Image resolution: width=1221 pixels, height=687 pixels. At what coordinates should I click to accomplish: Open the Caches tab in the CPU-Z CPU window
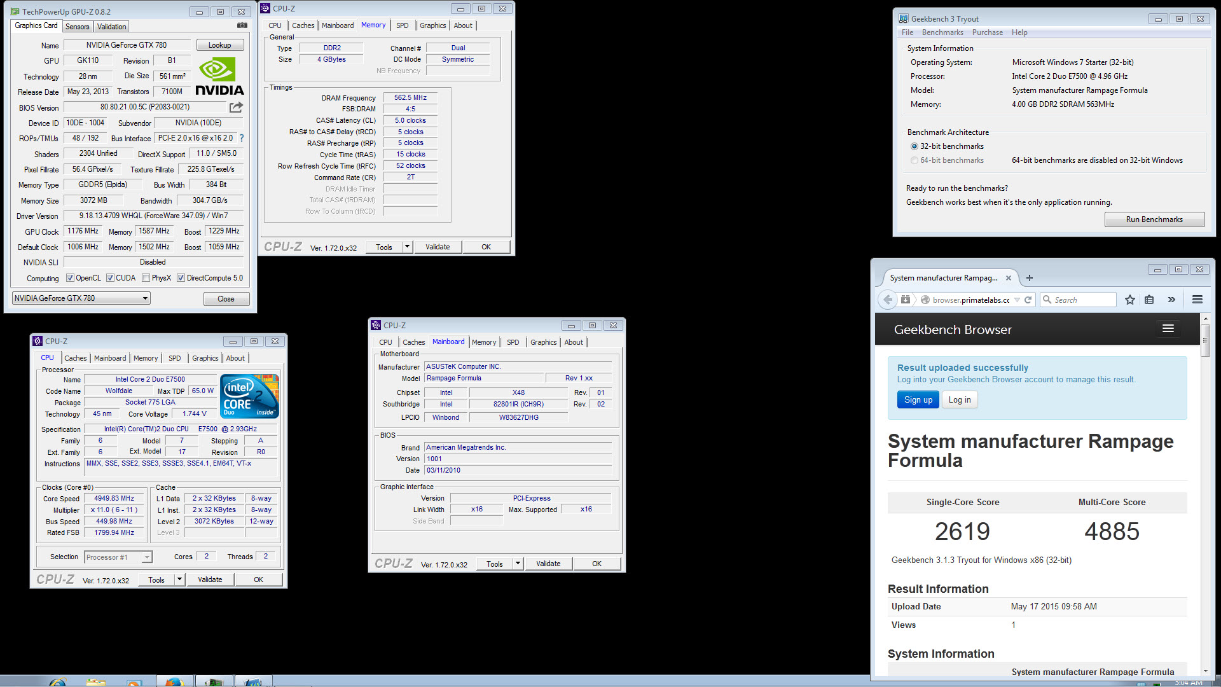(75, 358)
